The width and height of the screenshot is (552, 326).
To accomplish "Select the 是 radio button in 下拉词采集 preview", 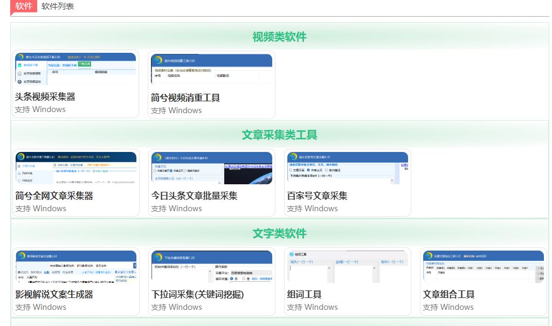I will point(244,279).
